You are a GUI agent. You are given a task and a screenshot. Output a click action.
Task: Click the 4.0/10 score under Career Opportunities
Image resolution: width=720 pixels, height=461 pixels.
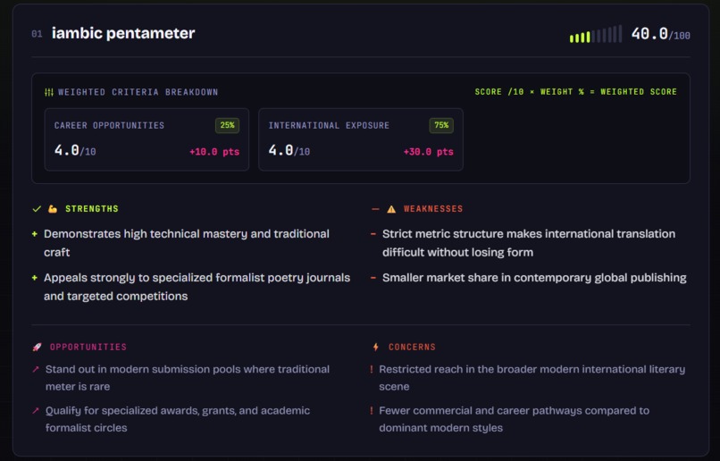[75, 151]
